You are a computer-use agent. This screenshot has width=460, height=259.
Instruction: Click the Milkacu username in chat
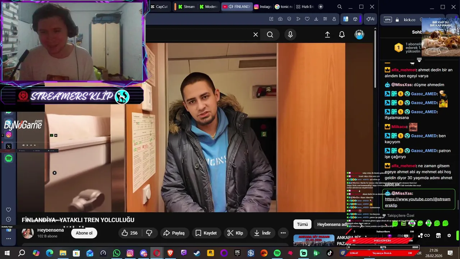pyautogui.click(x=399, y=127)
